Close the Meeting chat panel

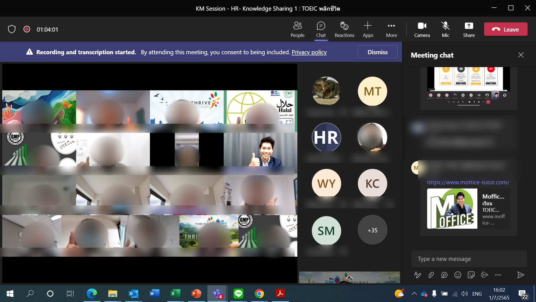click(521, 55)
